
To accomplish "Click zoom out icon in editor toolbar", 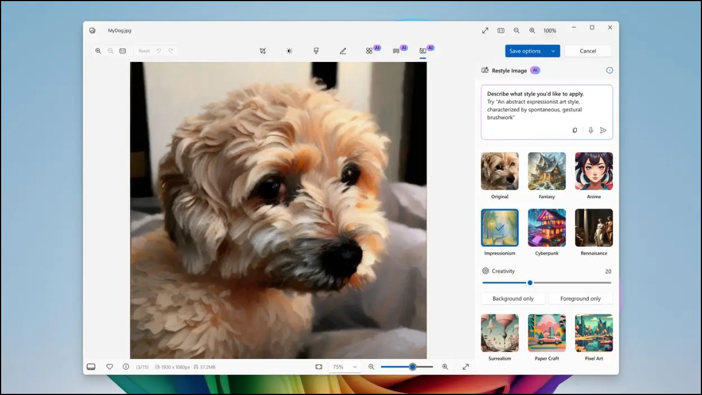I will 111,51.
